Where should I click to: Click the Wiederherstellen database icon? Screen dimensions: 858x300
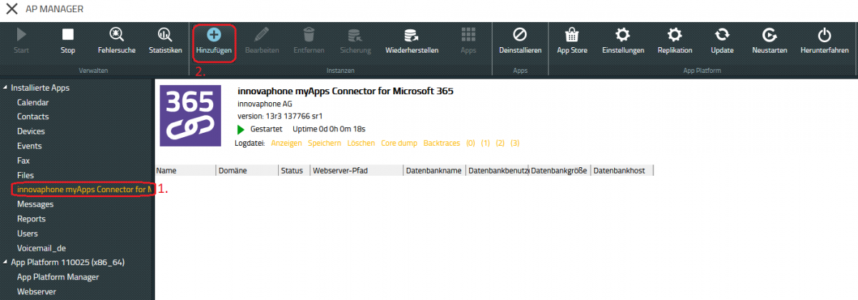click(x=411, y=34)
